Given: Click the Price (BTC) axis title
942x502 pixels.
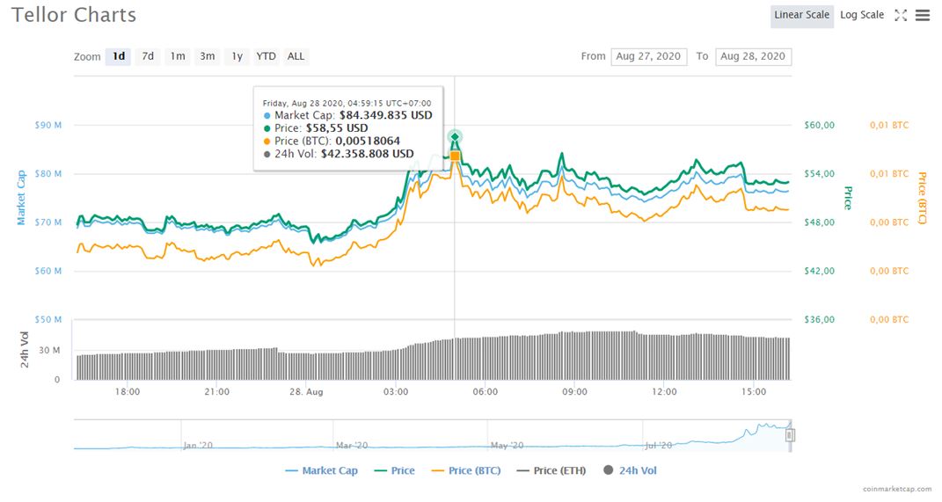Looking at the screenshot, I should click(x=922, y=198).
